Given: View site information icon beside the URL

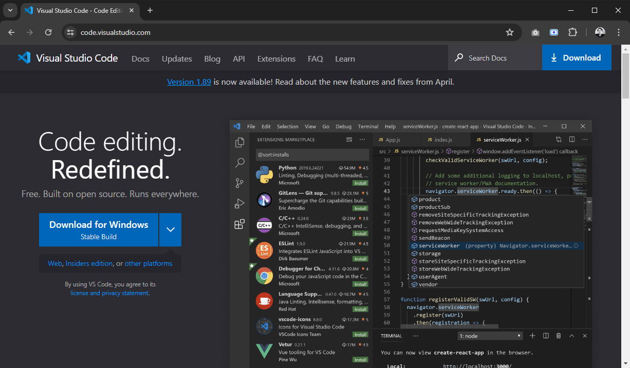Looking at the screenshot, I should (x=71, y=32).
